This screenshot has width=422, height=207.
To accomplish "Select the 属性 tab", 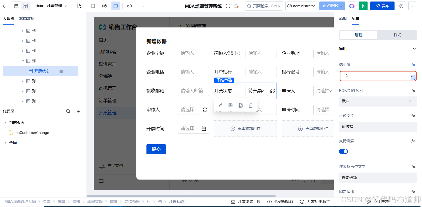I will pyautogui.click(x=358, y=35).
